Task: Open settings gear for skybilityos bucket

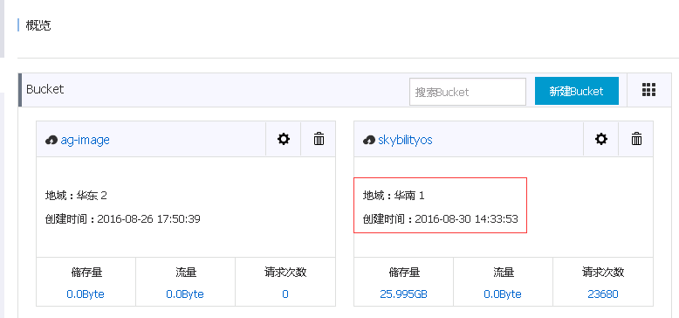Action: tap(601, 139)
